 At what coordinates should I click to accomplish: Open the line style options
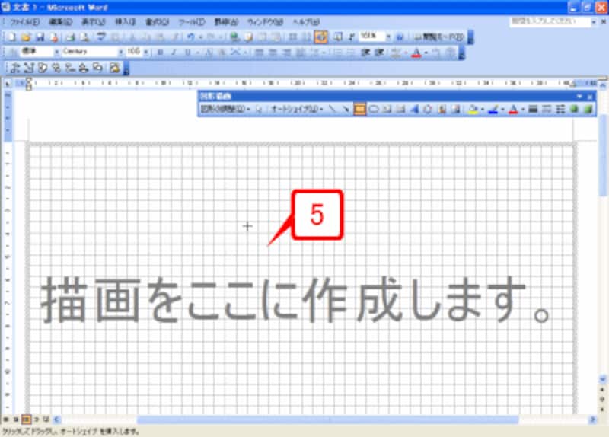[x=533, y=110]
